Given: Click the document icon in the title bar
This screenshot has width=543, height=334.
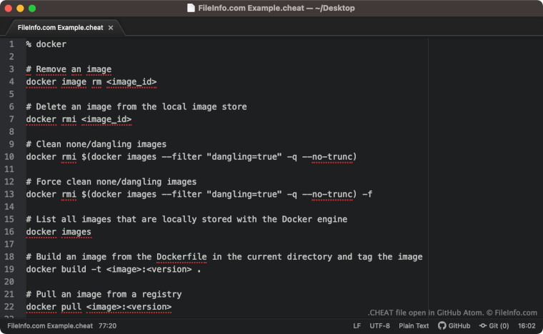Looking at the screenshot, I should pos(191,8).
